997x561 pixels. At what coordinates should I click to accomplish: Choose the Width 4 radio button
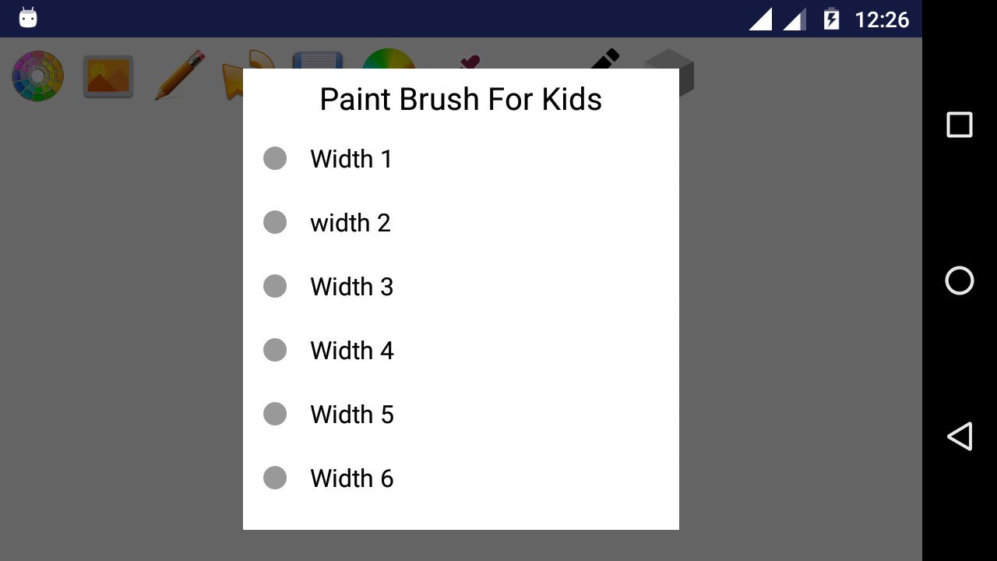coord(275,350)
